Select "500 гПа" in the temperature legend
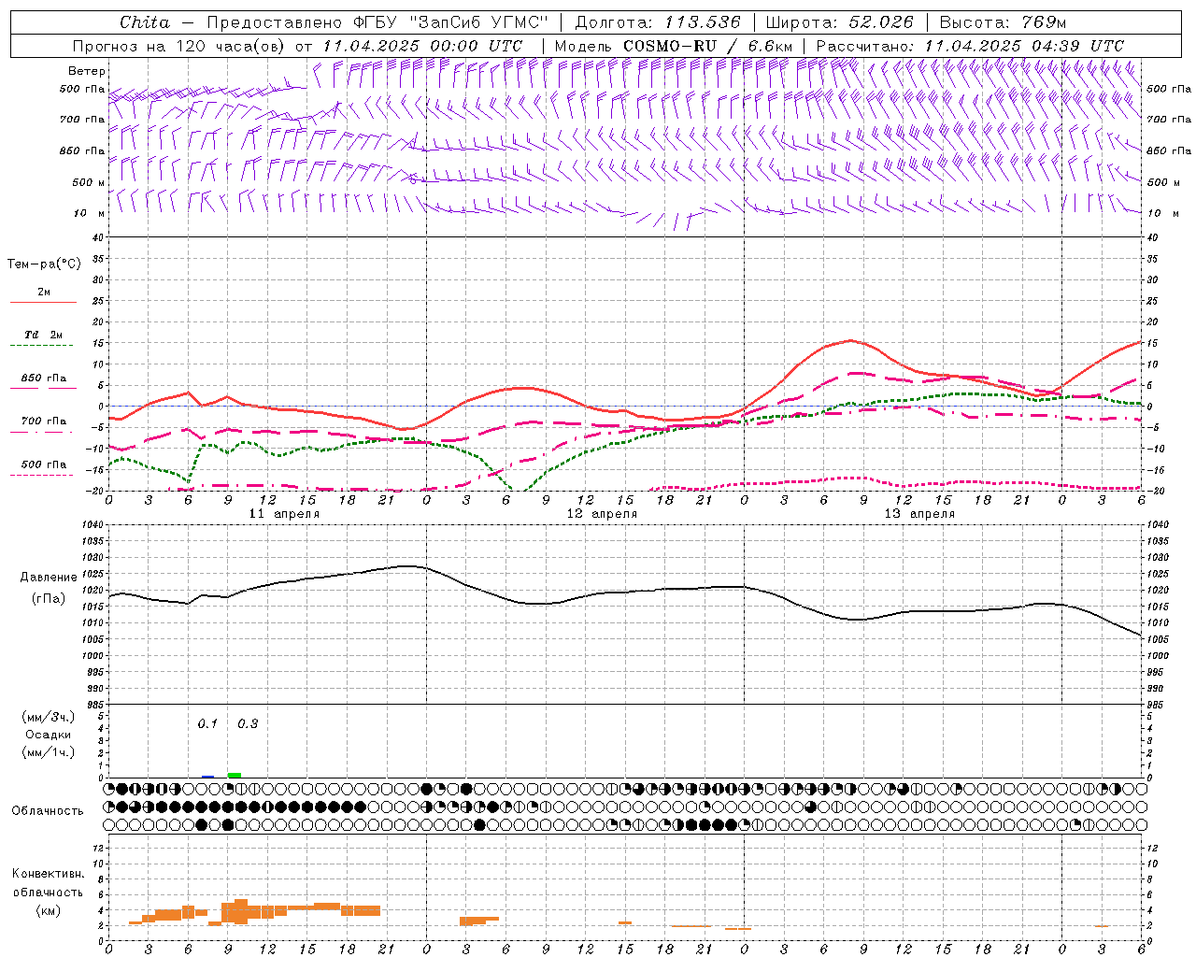Screen dimensions: 1196x957 point(44,464)
